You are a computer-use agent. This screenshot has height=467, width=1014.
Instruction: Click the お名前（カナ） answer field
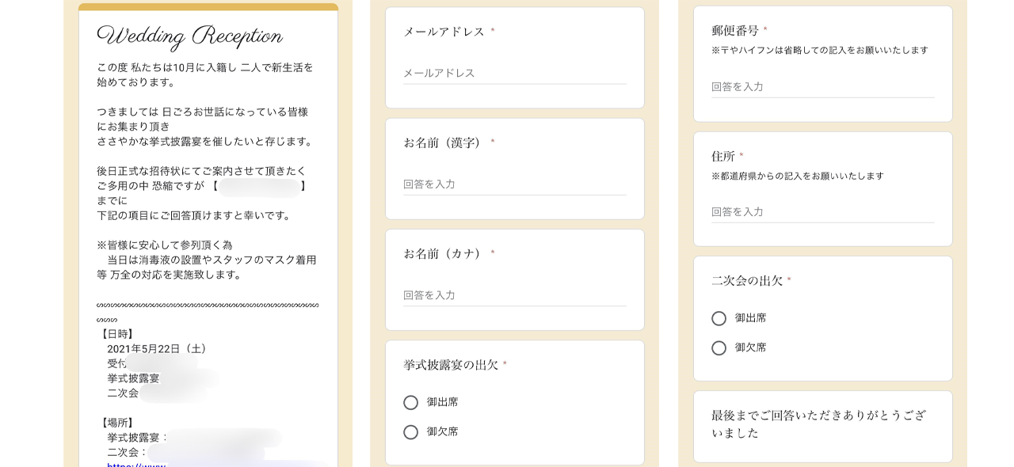tap(514, 295)
